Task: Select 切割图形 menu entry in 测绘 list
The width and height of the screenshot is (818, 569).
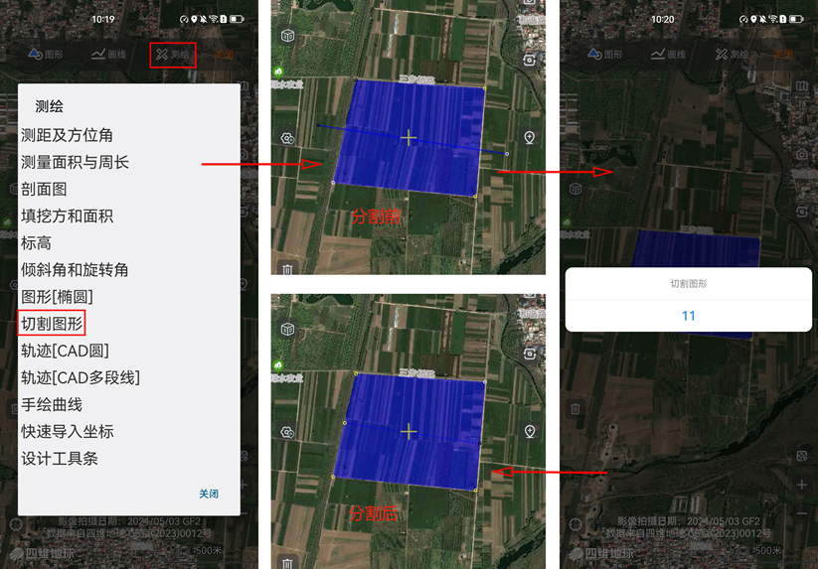Action: pyautogui.click(x=53, y=323)
